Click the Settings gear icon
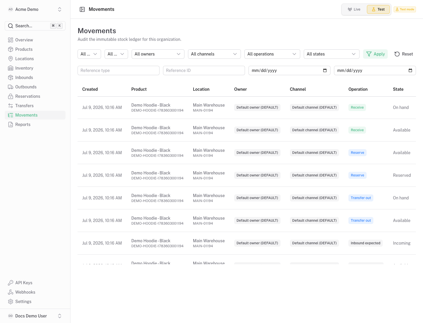The image size is (423, 323). tap(11, 302)
